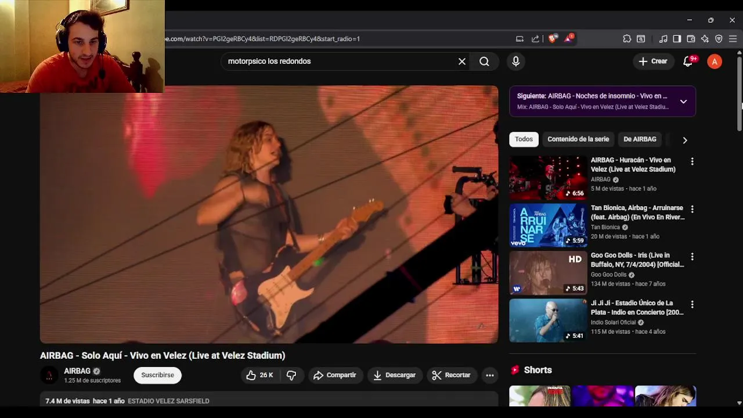Open the last Shorts thumbnail

[x=665, y=396]
